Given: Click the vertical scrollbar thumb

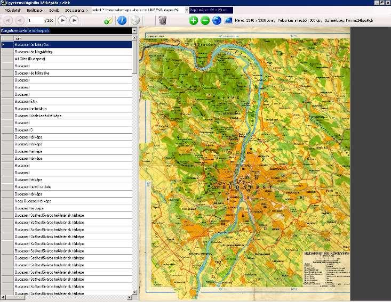Looking at the screenshot, I should click(x=134, y=57).
